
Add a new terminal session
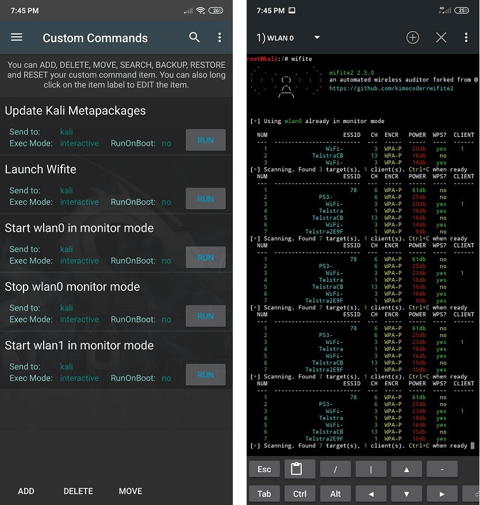tap(413, 38)
